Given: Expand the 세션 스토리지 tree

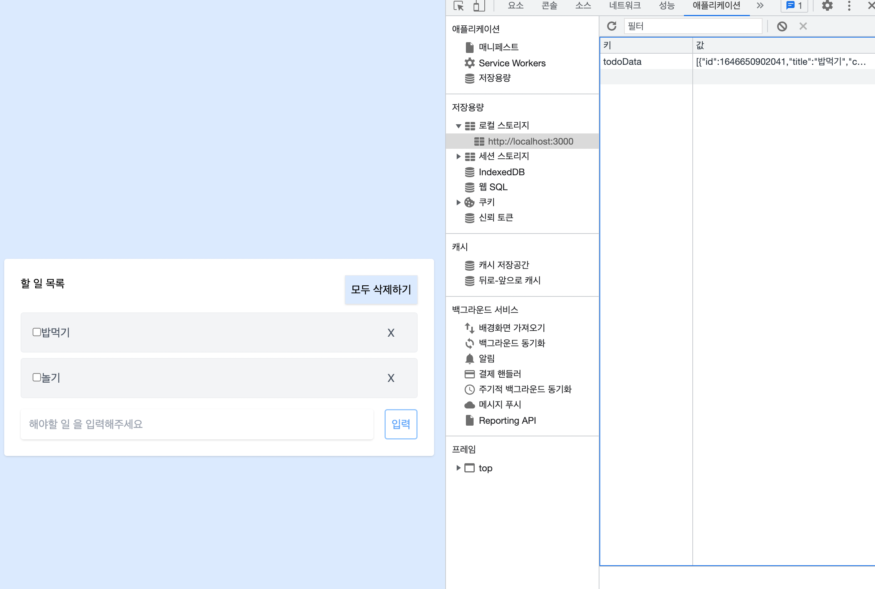Looking at the screenshot, I should point(458,156).
